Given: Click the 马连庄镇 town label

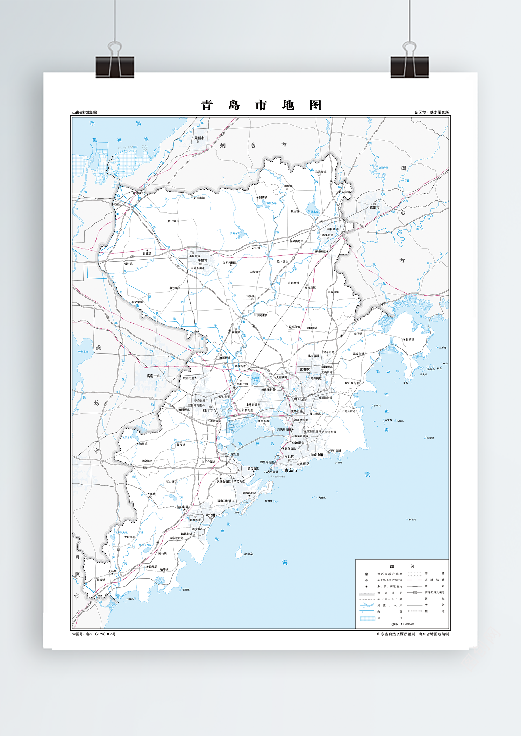Looking at the screenshot, I should (321, 172).
